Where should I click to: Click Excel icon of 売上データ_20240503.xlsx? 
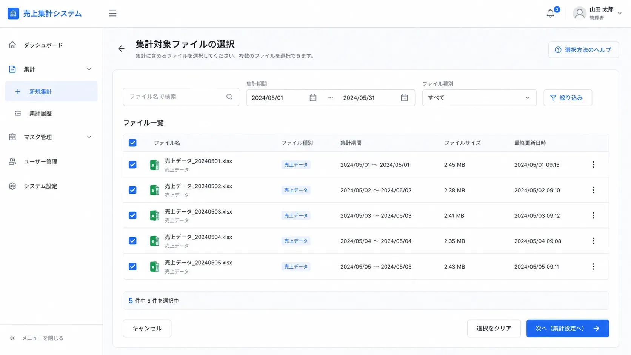pos(154,215)
